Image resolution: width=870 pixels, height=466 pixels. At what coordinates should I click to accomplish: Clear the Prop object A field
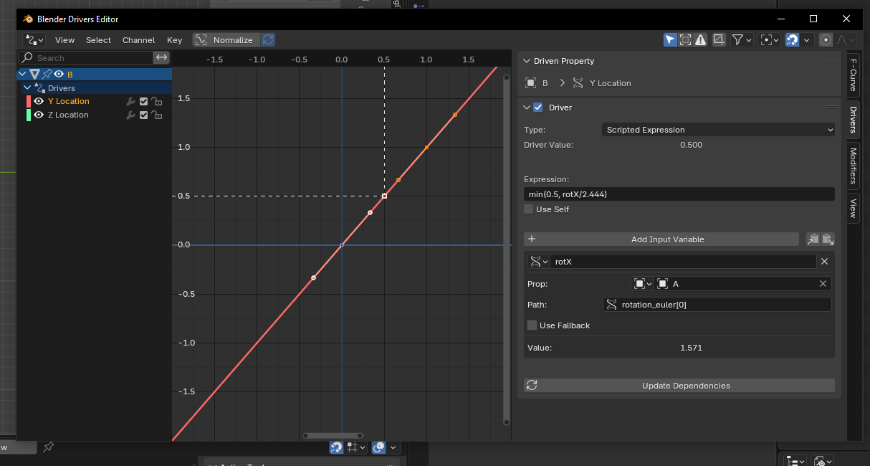click(823, 284)
